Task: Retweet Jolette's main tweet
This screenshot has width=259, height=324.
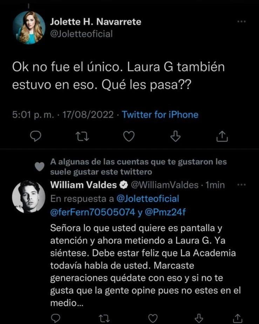Action: tap(82, 136)
